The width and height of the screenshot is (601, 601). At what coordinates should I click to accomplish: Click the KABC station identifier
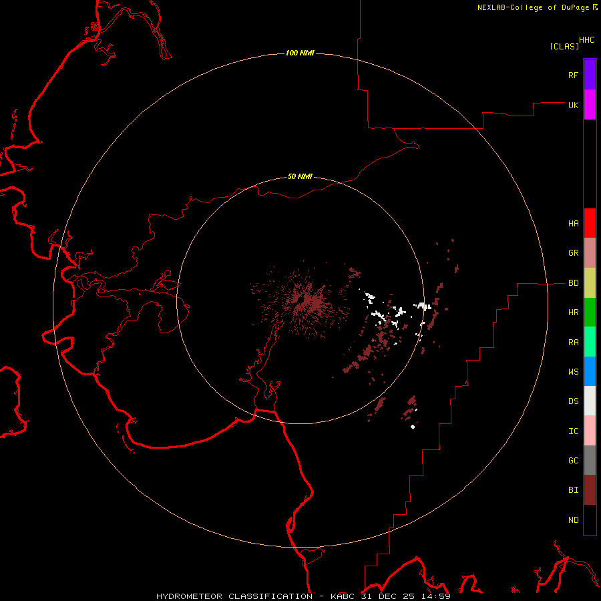(343, 596)
